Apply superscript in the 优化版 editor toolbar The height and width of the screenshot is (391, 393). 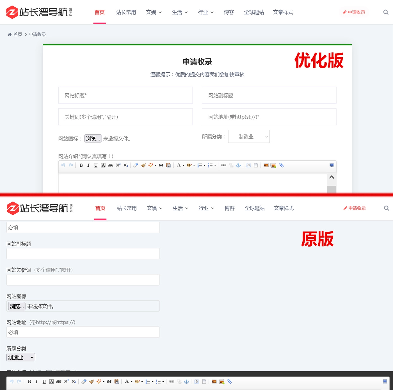coord(118,165)
